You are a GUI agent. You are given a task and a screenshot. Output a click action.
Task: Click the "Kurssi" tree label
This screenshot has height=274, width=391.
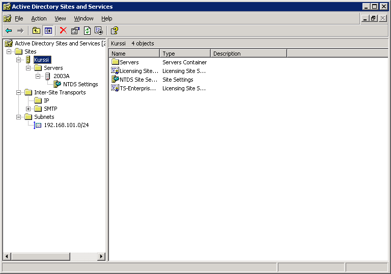click(x=42, y=60)
